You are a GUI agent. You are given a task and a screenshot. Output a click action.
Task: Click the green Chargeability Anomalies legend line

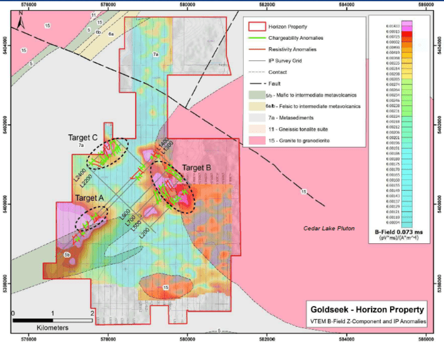click(x=257, y=38)
